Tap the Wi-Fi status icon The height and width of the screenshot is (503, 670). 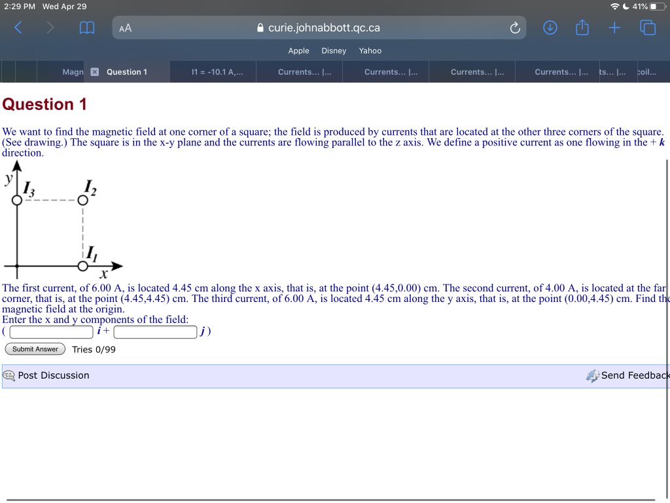pyautogui.click(x=614, y=7)
